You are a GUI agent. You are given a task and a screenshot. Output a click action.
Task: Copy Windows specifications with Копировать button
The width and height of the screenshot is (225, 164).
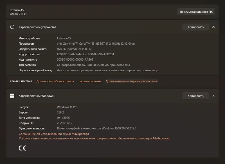[x=196, y=96]
